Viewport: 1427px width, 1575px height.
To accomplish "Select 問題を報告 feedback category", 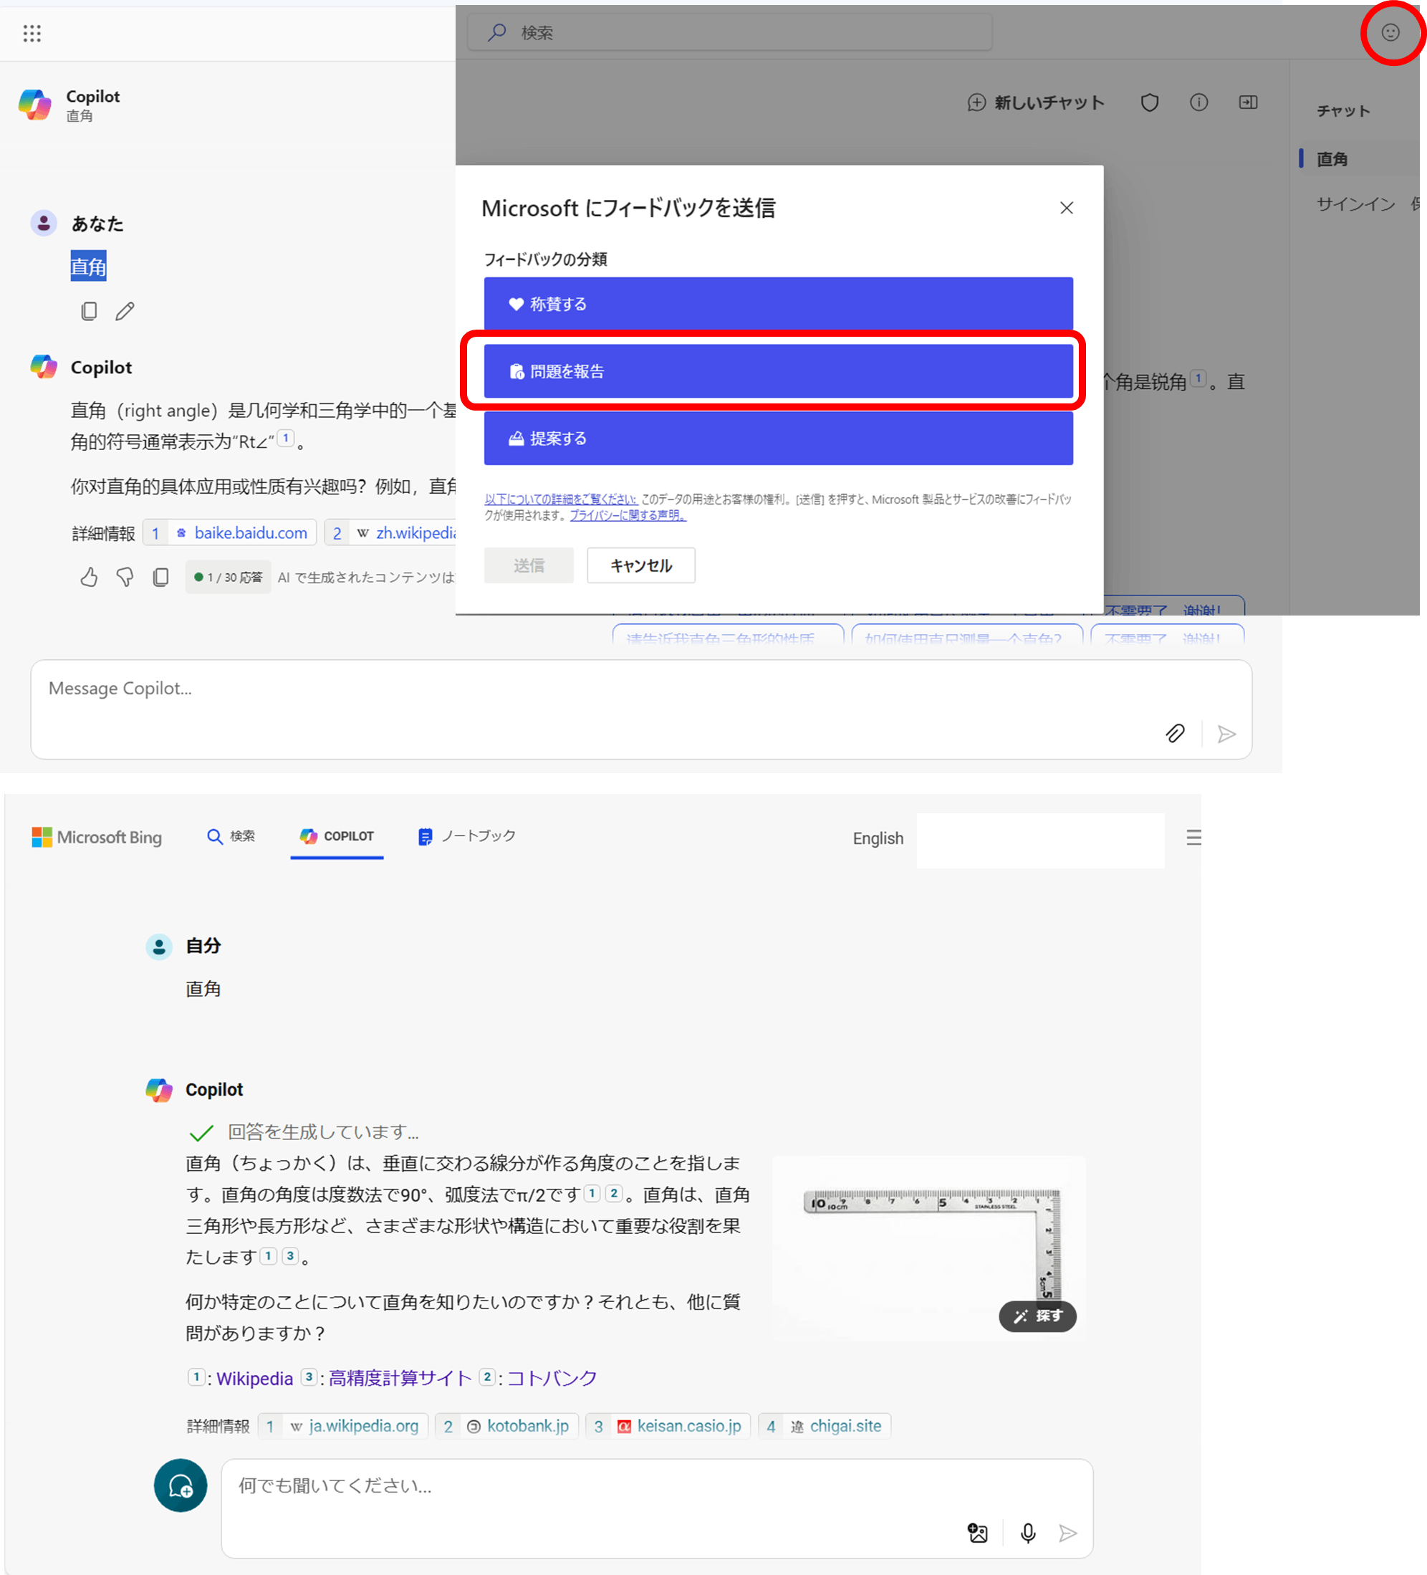I will click(x=778, y=371).
